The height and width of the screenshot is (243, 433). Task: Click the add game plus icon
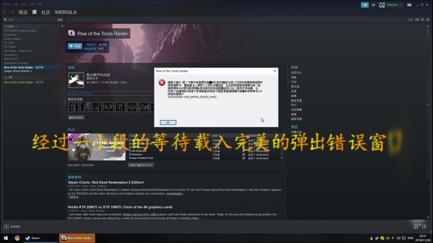(6, 226)
